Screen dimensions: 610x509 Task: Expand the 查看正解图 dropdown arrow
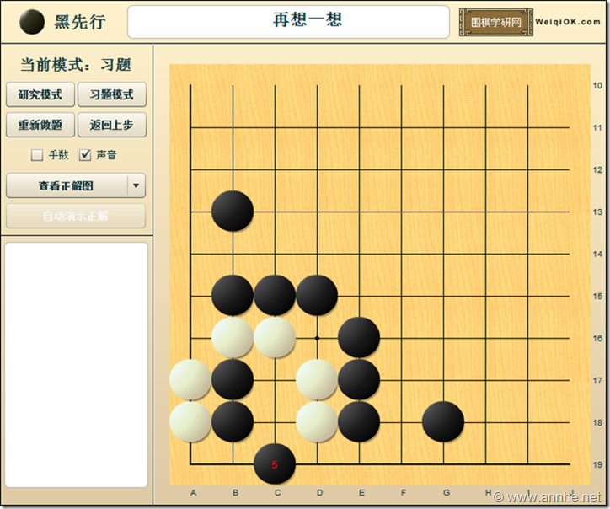(136, 185)
